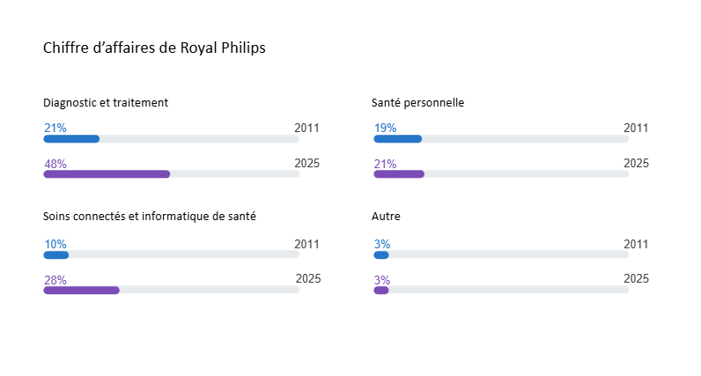The height and width of the screenshot is (376, 701).
Task: Select the Diagnostic et traitement heading
Action: pos(106,103)
